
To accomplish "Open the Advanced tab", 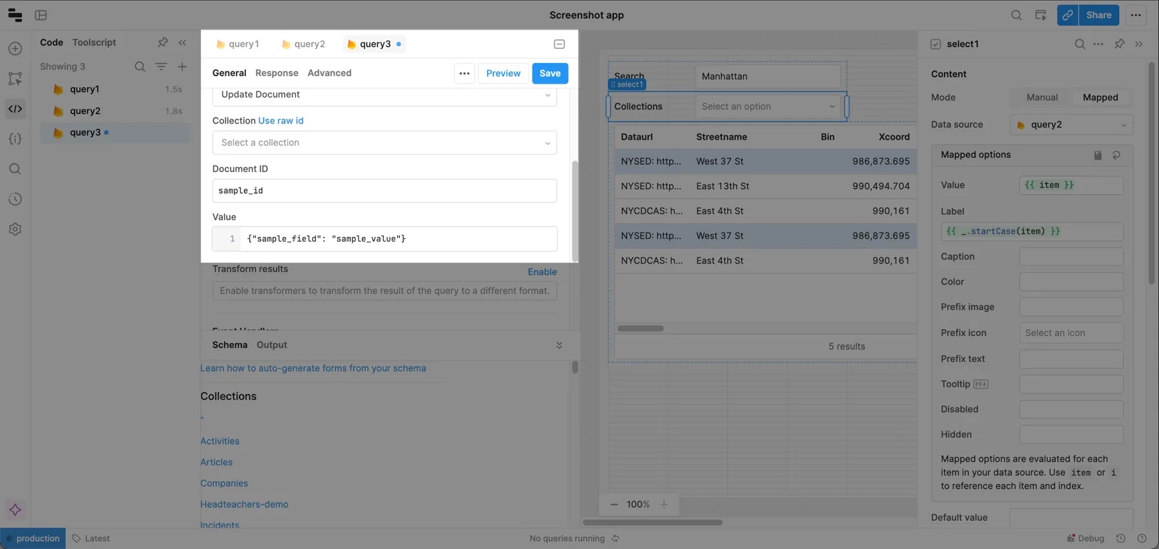I will click(330, 73).
